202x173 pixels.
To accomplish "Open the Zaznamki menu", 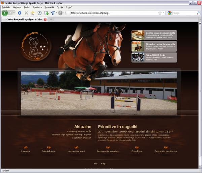I will (x=49, y=7).
